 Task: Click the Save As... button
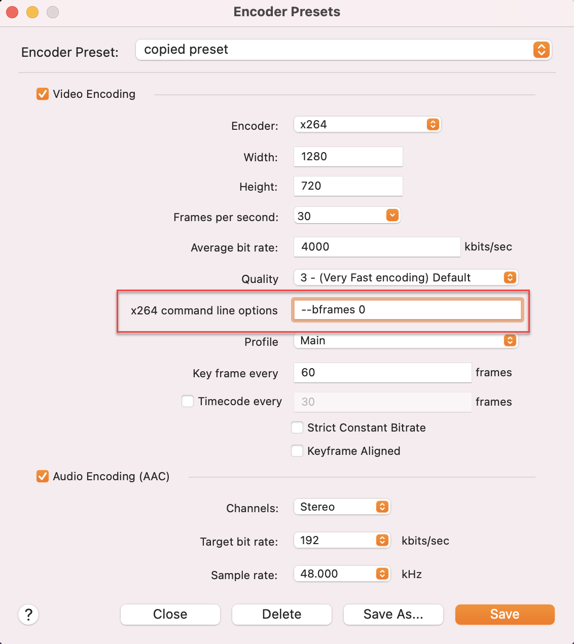pyautogui.click(x=393, y=615)
